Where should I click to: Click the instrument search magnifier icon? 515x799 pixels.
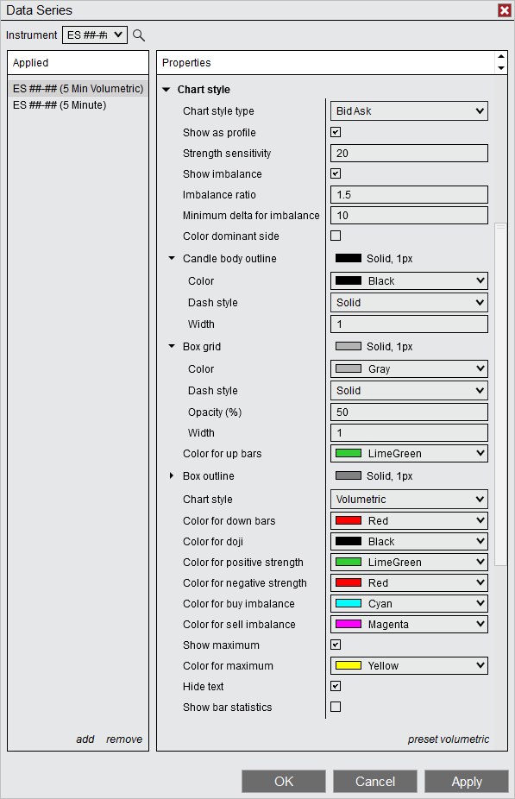click(x=138, y=35)
